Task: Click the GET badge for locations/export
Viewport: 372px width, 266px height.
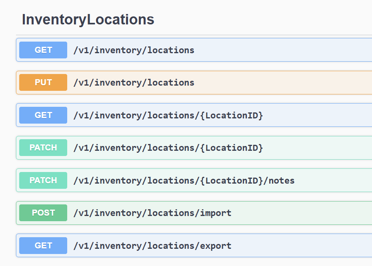Action: point(43,246)
